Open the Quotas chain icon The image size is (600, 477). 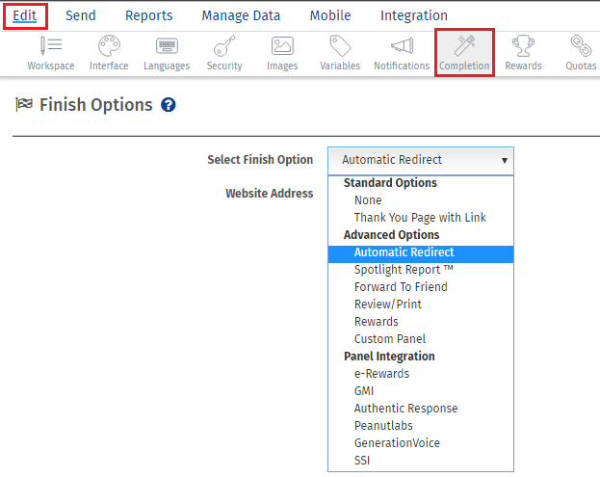click(x=581, y=46)
